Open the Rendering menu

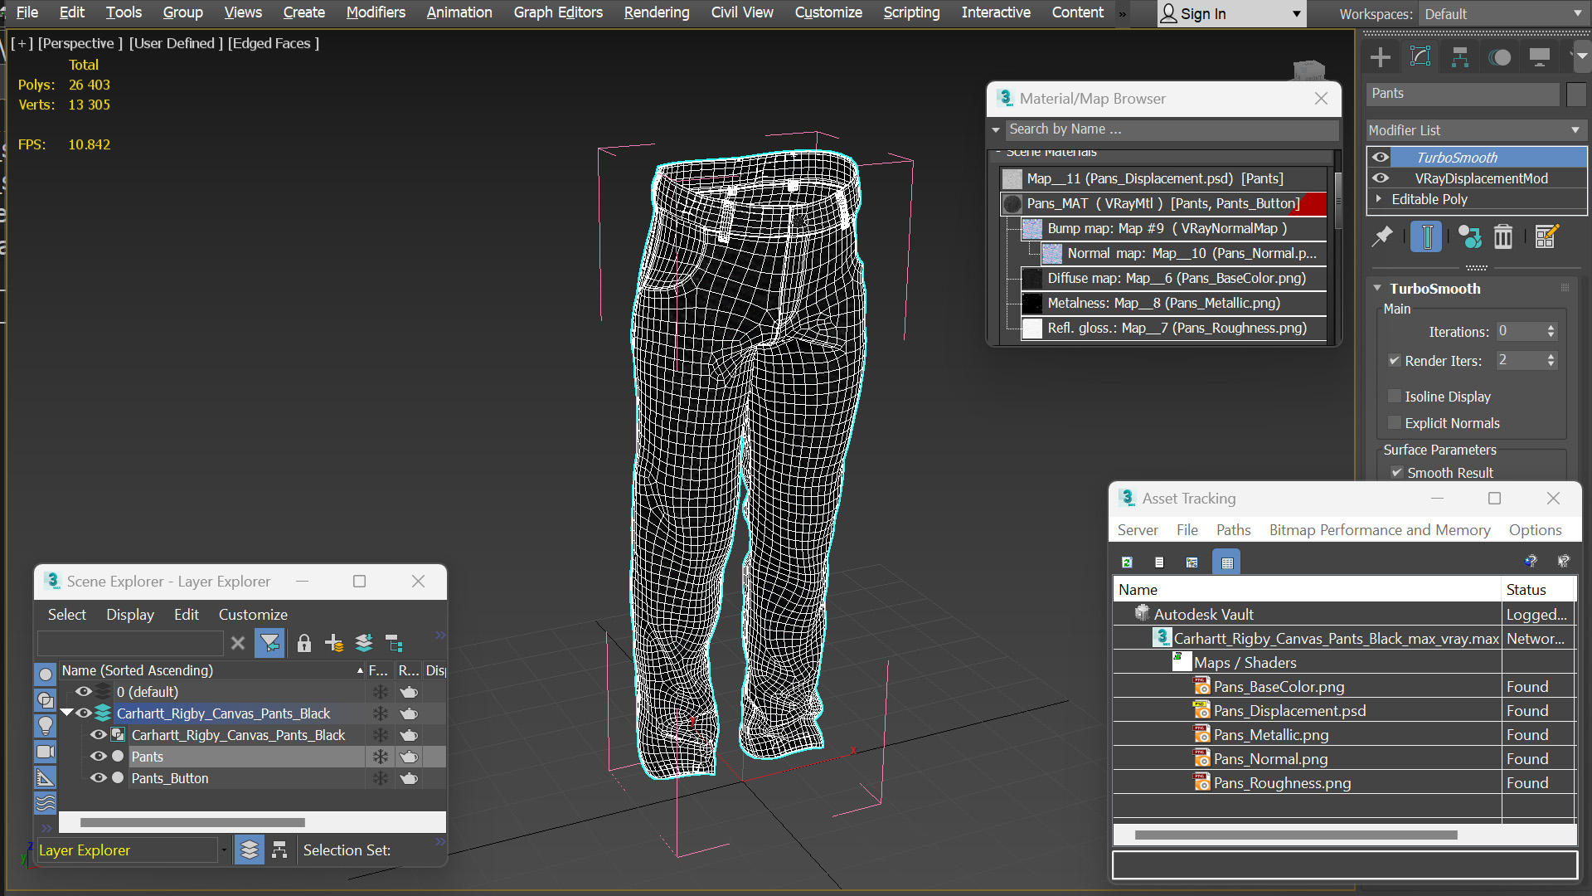point(657,12)
